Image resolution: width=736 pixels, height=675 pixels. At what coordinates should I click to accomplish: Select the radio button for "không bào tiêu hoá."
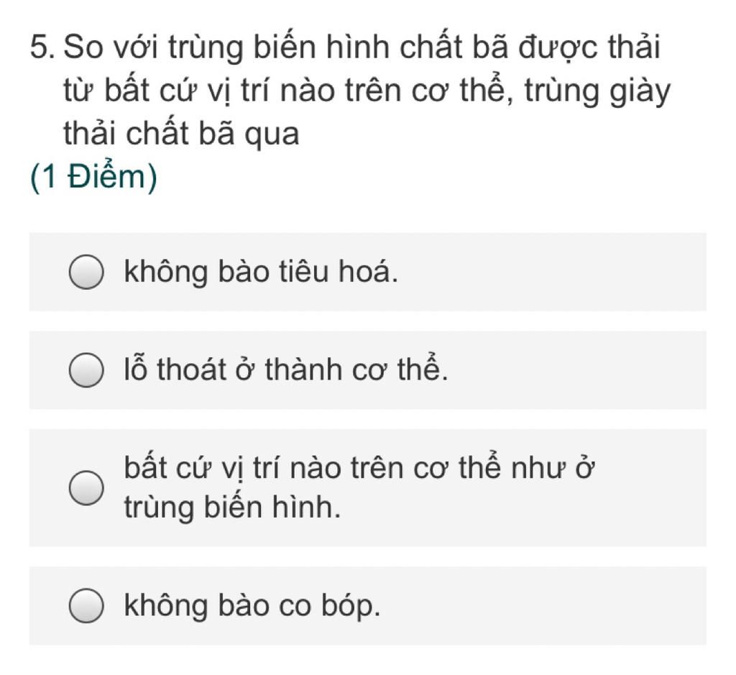(86, 272)
